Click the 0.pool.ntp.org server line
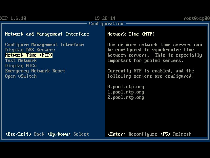Screen dimensions: 210x158 coord(126,87)
